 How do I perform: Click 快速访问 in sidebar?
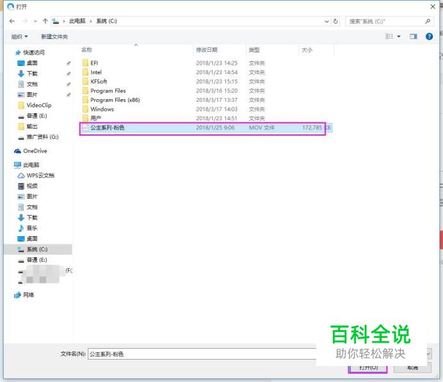click(34, 52)
